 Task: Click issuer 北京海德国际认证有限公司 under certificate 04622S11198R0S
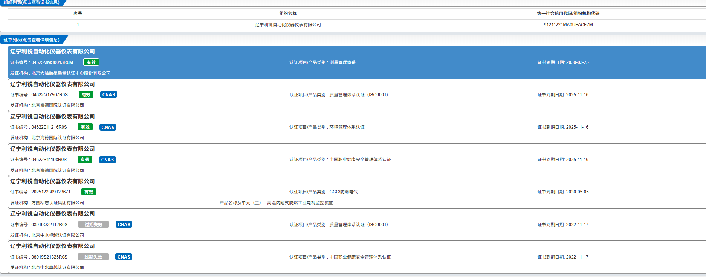pos(58,170)
